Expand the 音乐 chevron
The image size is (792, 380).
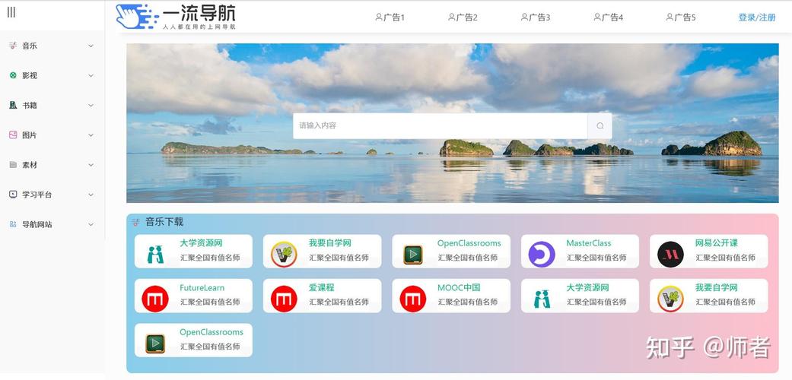pos(91,46)
